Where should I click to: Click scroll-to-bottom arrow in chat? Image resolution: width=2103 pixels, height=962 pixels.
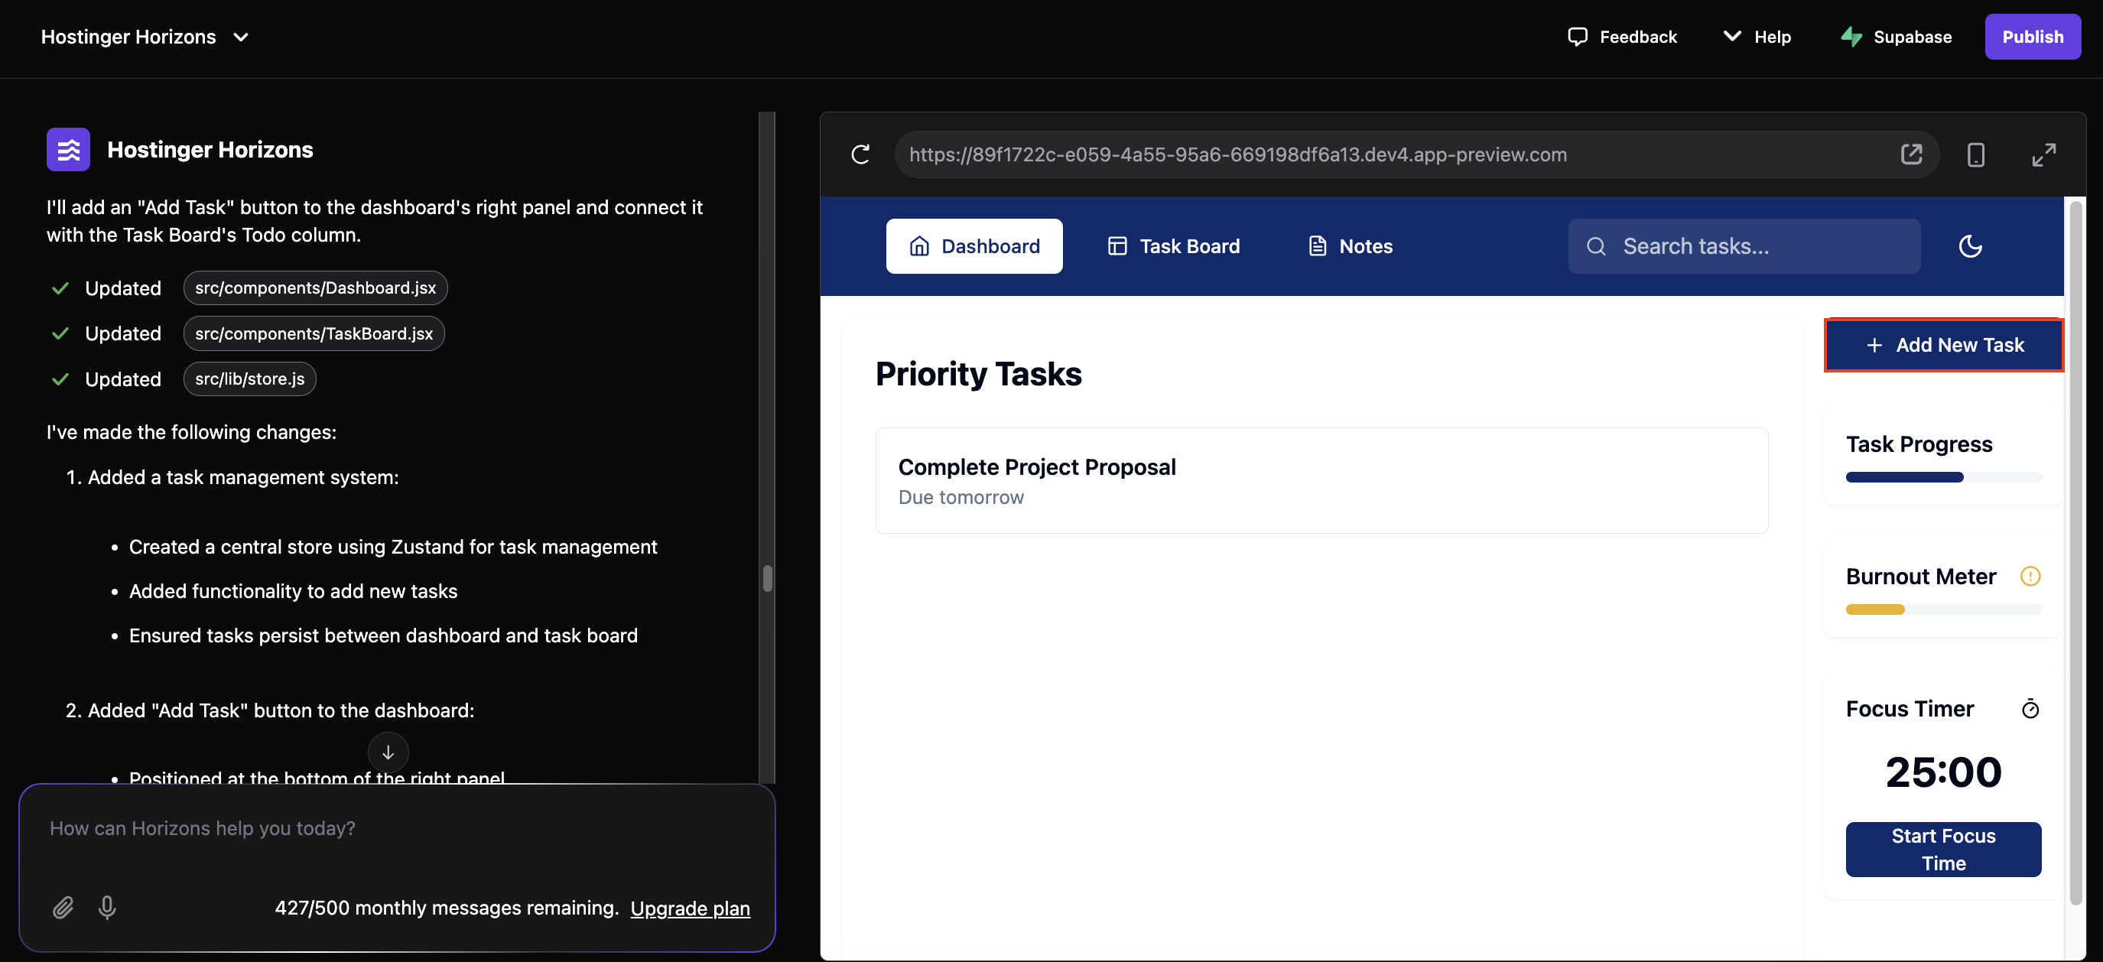click(x=388, y=752)
